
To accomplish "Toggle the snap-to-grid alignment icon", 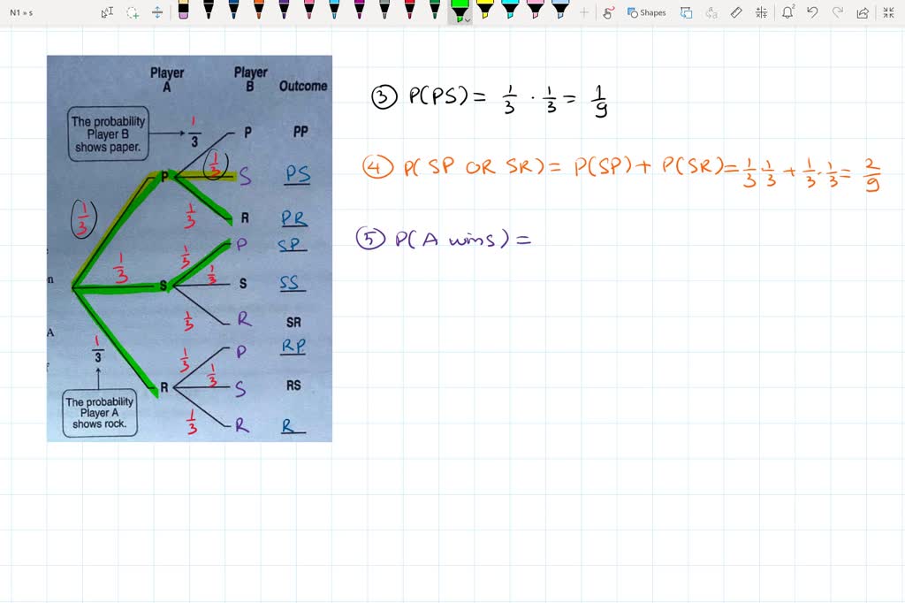I will click(763, 12).
